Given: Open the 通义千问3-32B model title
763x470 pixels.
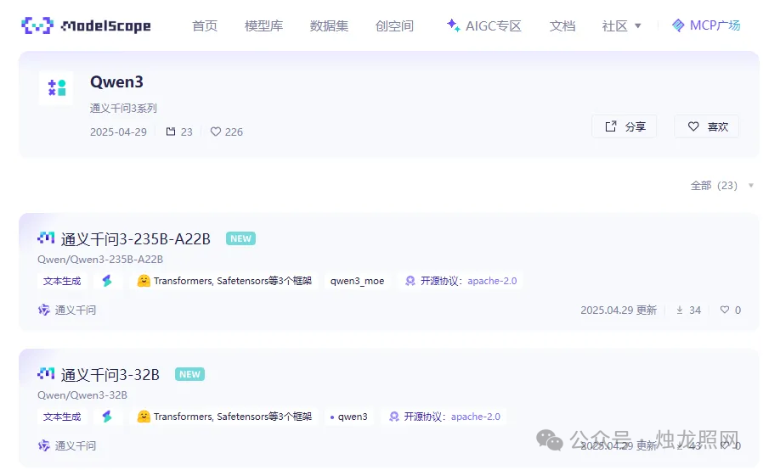Looking at the screenshot, I should click(x=110, y=375).
